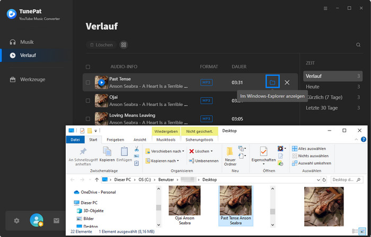Click the scissors cut icon
Image resolution: width=371 pixels, height=237 pixels.
(x=137, y=149)
